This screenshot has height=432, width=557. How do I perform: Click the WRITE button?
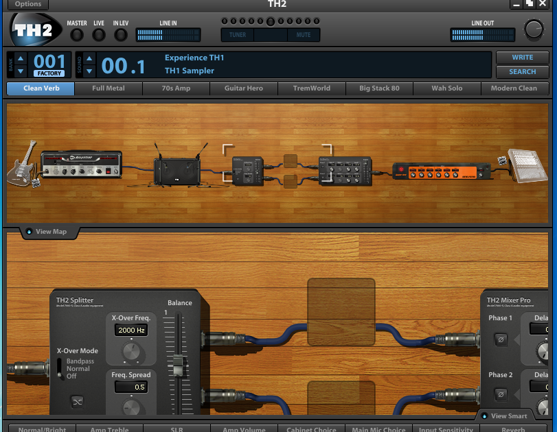tap(523, 58)
